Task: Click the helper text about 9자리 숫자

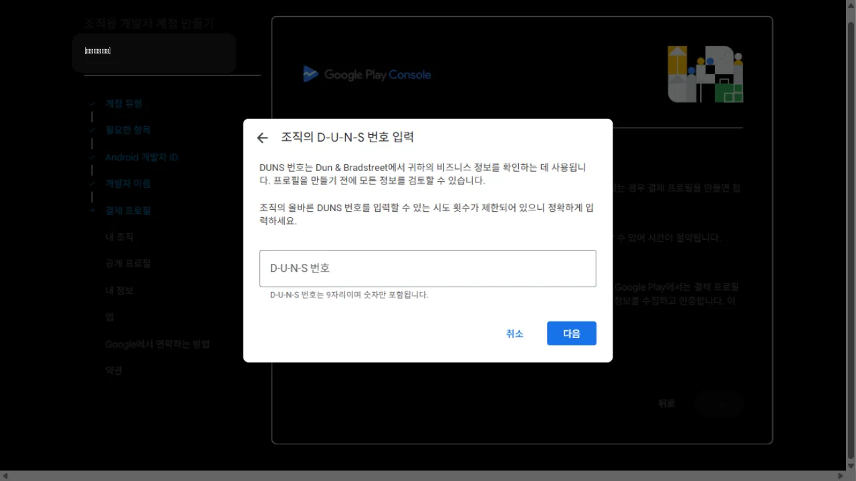Action: [x=349, y=295]
